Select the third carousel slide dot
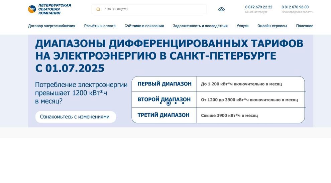 [176, 103]
